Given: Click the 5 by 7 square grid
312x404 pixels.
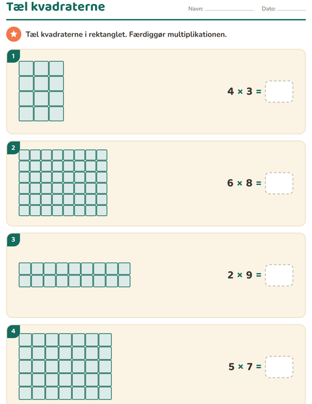Looking at the screenshot, I should [x=65, y=366].
